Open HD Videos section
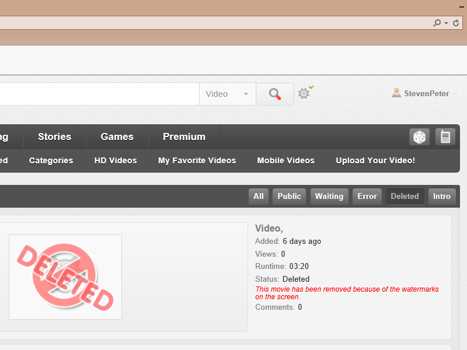Image resolution: width=467 pixels, height=350 pixels. [116, 160]
